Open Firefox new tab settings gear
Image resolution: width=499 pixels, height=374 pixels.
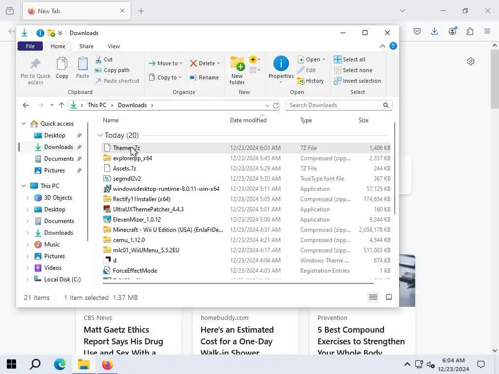click(471, 61)
